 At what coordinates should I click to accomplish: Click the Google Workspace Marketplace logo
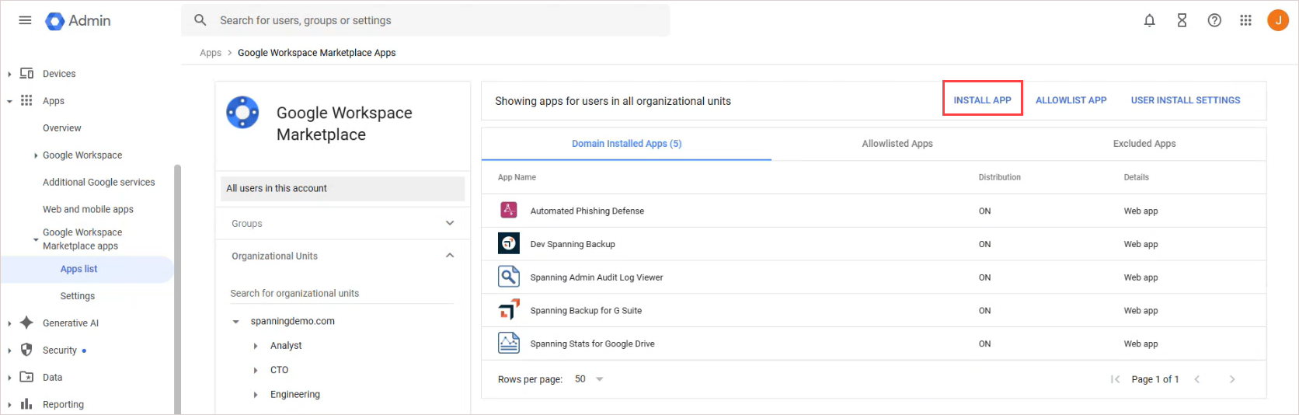pyautogui.click(x=242, y=113)
